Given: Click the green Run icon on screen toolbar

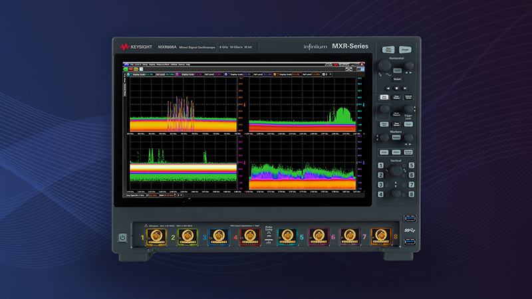Looking at the screenshot, I should click(x=126, y=69).
